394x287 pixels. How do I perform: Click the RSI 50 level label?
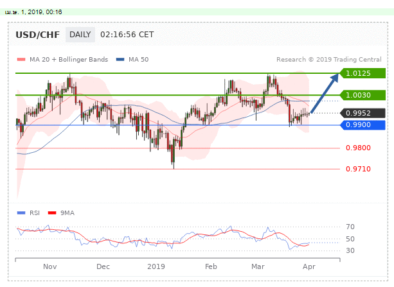350,239
